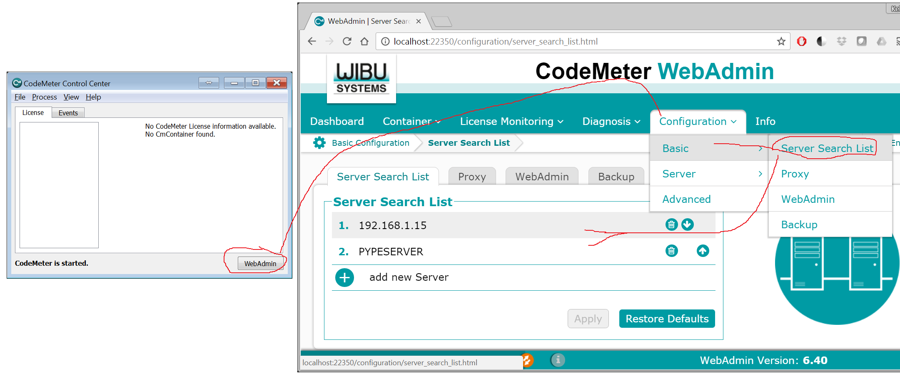The image size is (900, 374).
Task: Bookmark this page with the star icon
Action: coord(781,41)
